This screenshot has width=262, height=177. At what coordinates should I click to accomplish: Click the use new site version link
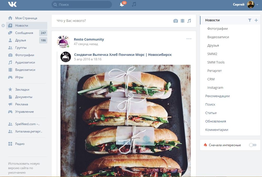24,168
